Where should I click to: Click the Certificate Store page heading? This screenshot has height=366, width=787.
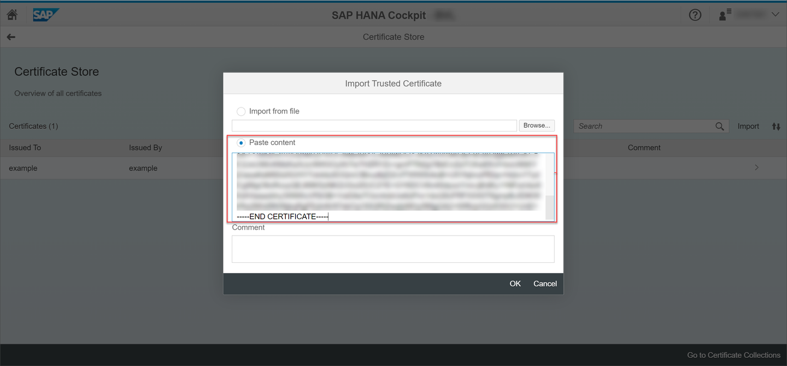[57, 72]
